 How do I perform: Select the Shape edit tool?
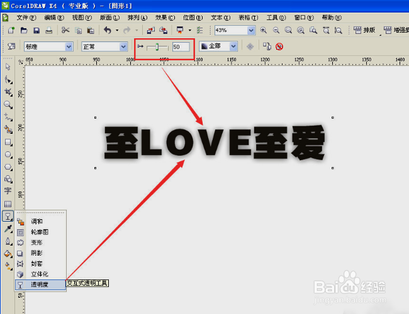tap(8, 80)
